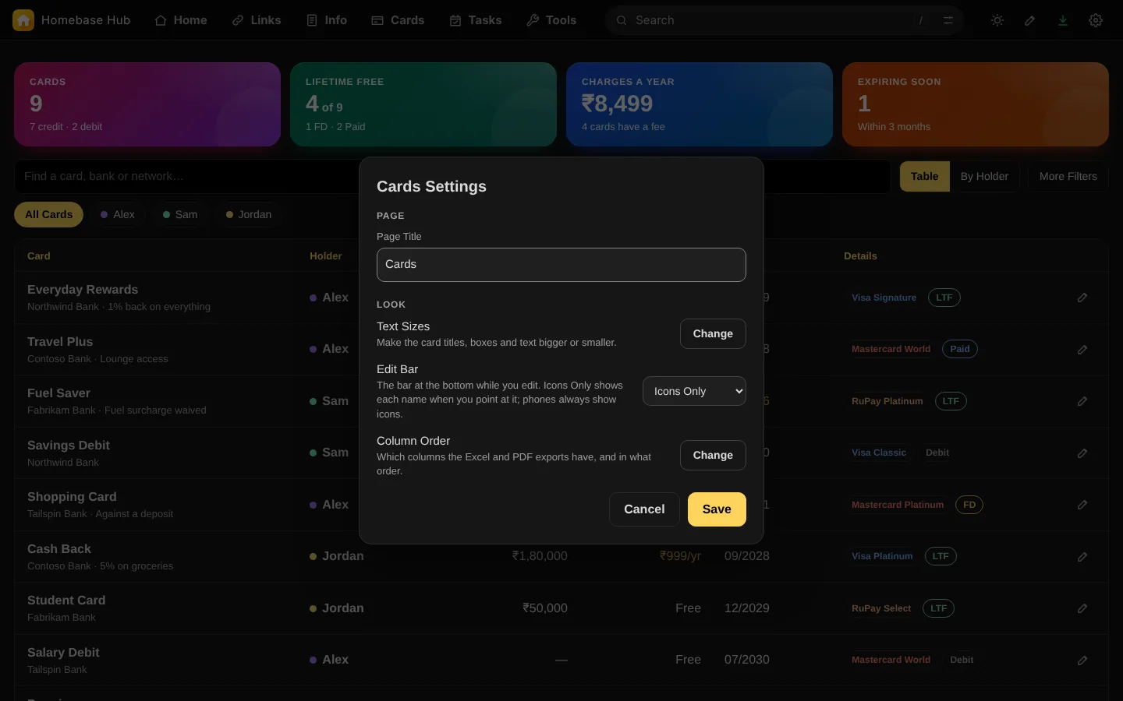Viewport: 1123px width, 701px height.
Task: Click the Expiring Soon summary card
Action: [976, 104]
